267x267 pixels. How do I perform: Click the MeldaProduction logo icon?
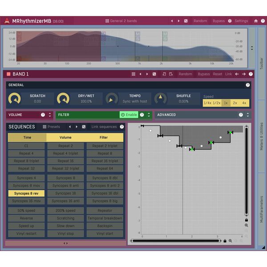tap(6, 21)
